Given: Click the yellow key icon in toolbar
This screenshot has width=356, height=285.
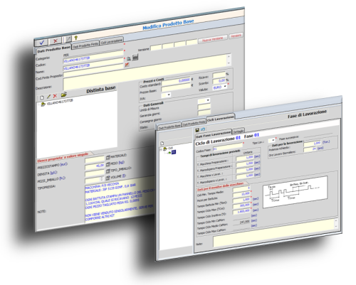Looking at the screenshot, I should point(76,38).
